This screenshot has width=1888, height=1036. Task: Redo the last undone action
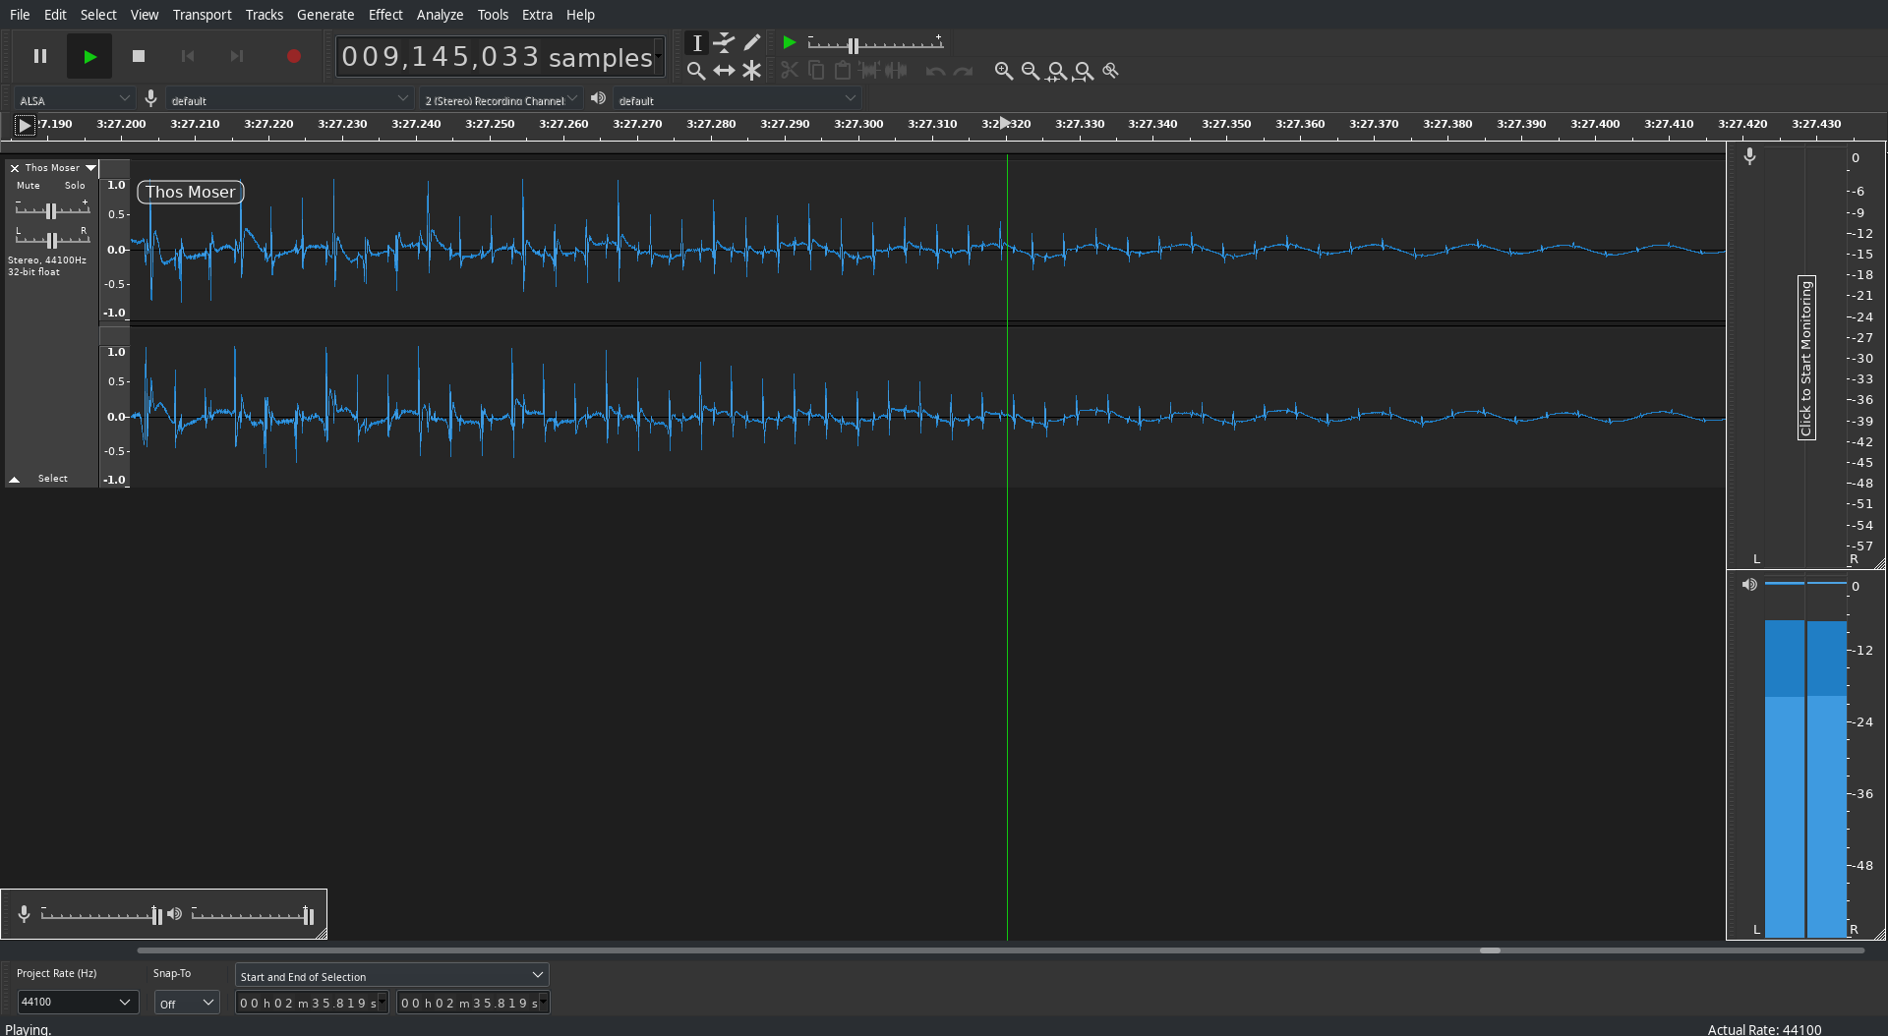coord(963,71)
